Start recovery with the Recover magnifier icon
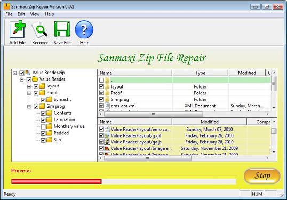Image resolution: width=287 pixels, height=200 pixels. pyautogui.click(x=39, y=29)
